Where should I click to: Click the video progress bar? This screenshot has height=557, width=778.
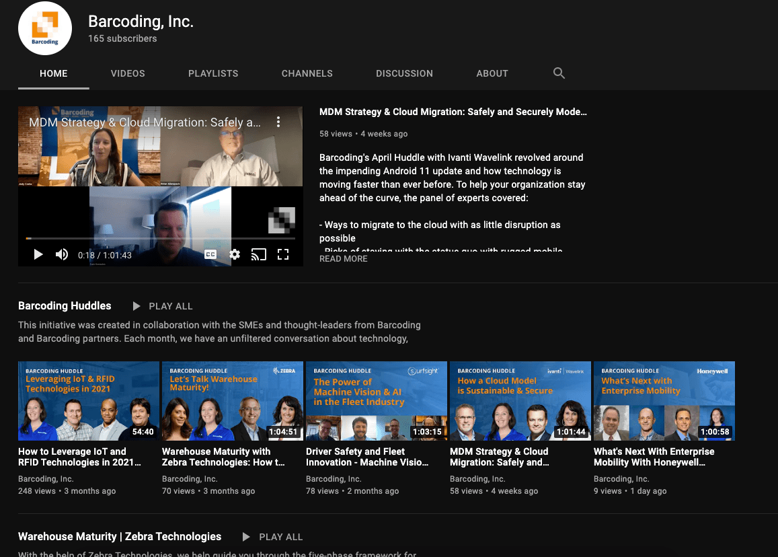click(x=160, y=238)
